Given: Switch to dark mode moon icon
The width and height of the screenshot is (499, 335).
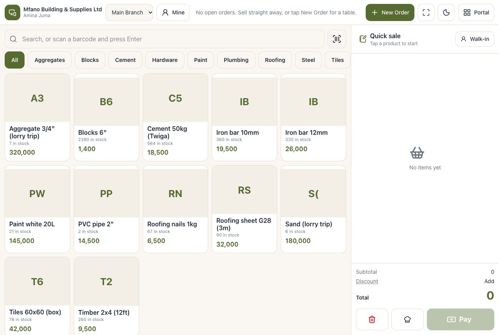Looking at the screenshot, I should pyautogui.click(x=446, y=12).
